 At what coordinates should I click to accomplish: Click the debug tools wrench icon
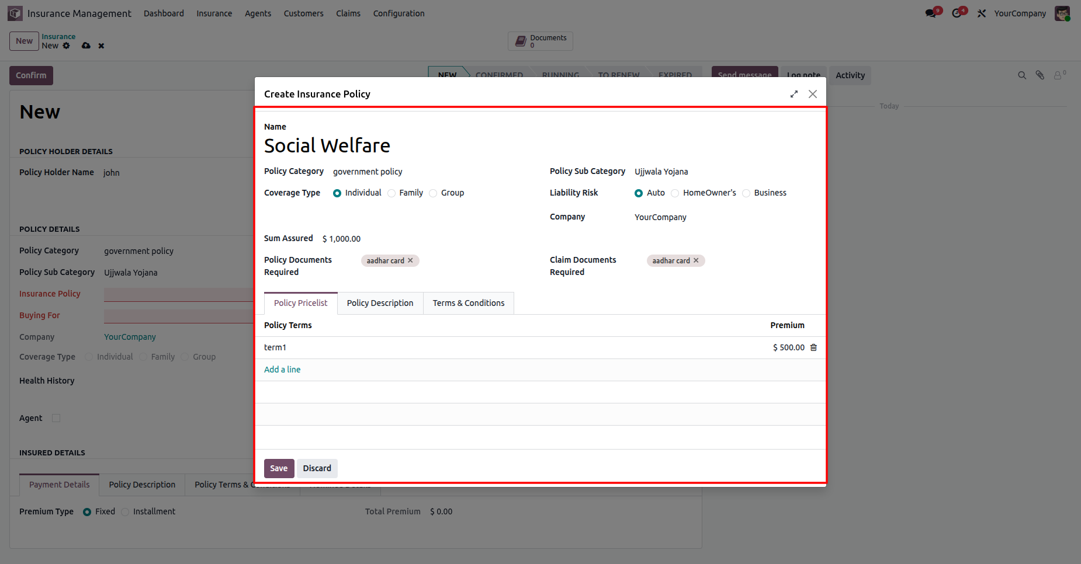tap(982, 13)
